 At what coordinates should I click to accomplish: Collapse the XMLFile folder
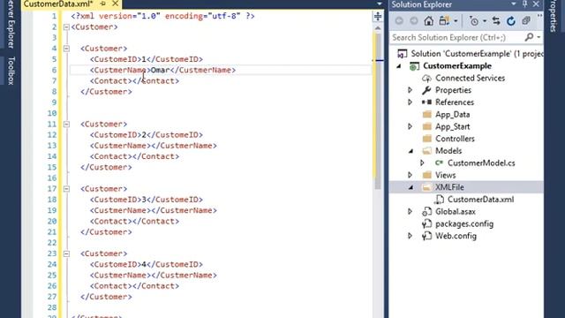pos(411,187)
